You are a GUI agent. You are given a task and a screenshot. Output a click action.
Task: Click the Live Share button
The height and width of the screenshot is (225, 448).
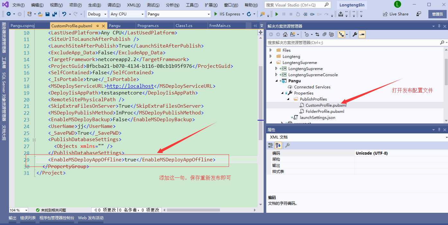[x=396, y=14]
